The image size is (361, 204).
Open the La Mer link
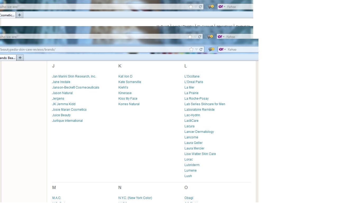pyautogui.click(x=189, y=88)
